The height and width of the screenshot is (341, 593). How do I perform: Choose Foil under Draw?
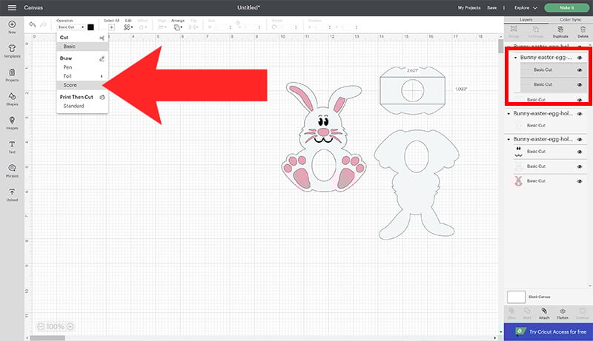82,76
